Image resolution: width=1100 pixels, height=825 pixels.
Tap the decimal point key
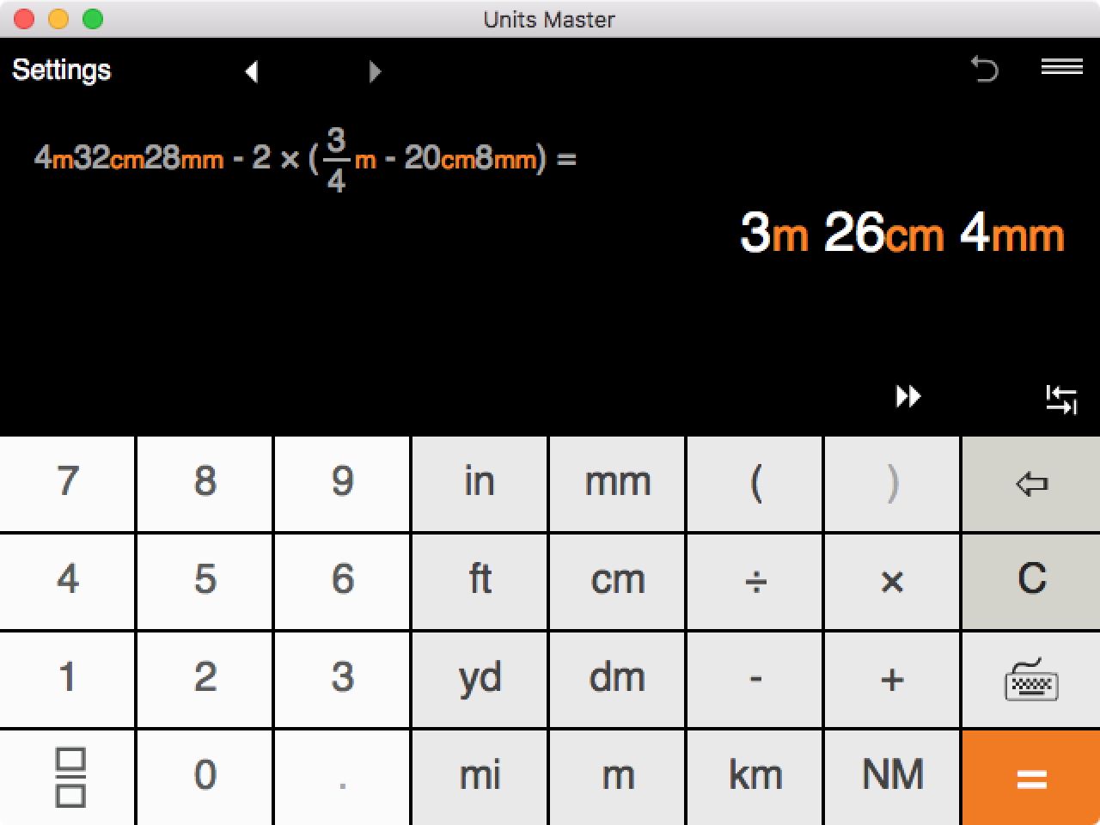(342, 778)
